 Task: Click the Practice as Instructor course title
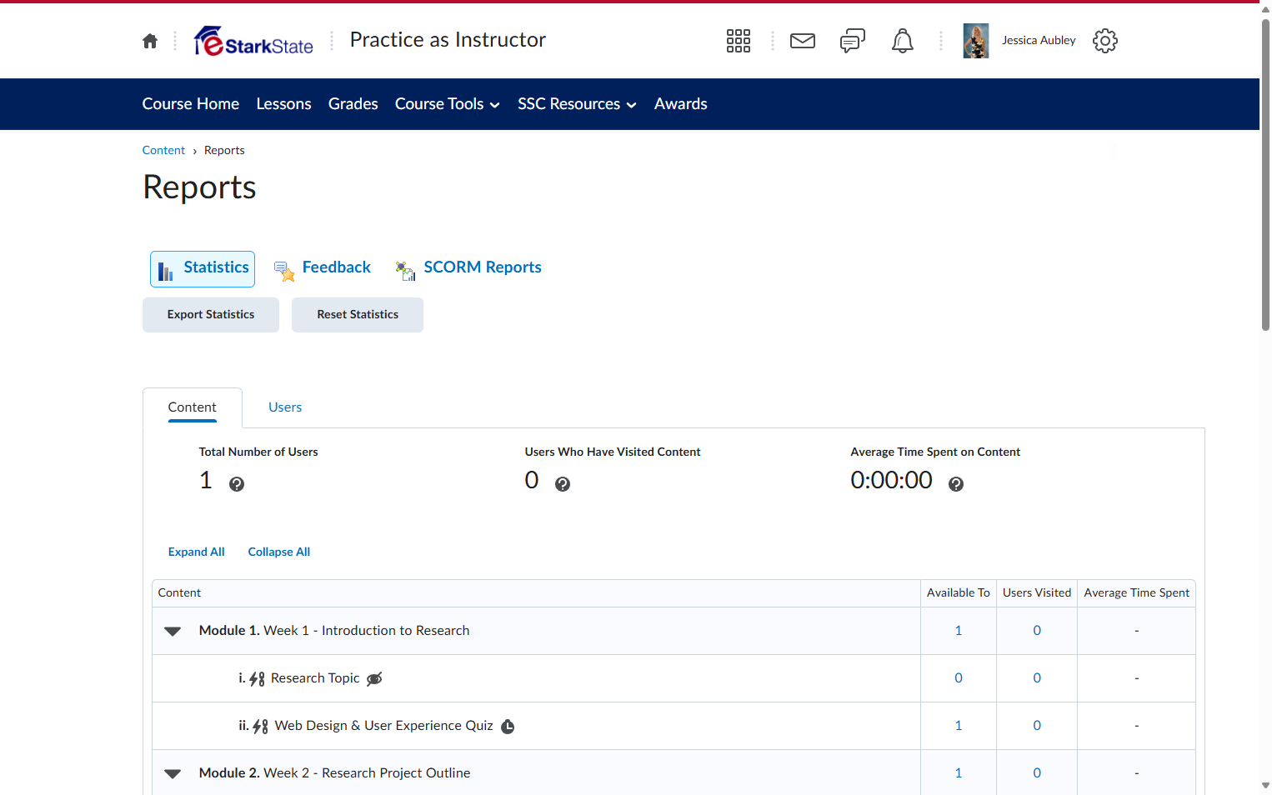tap(448, 40)
